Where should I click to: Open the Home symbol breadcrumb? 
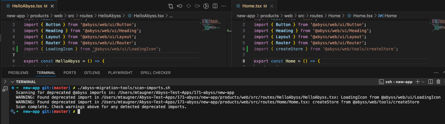[x=387, y=16]
